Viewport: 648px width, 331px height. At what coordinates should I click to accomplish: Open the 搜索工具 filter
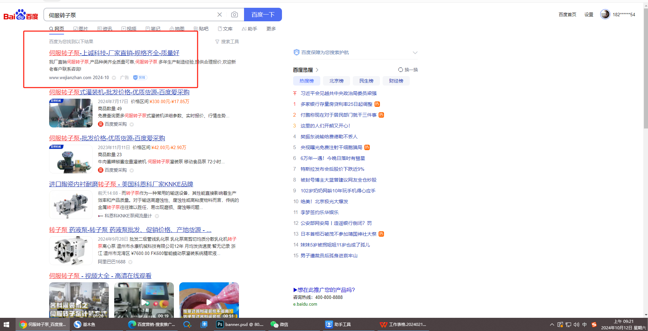tap(227, 42)
